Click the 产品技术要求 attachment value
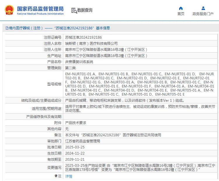The width and height of the screenshot is (219, 181). [76, 123]
